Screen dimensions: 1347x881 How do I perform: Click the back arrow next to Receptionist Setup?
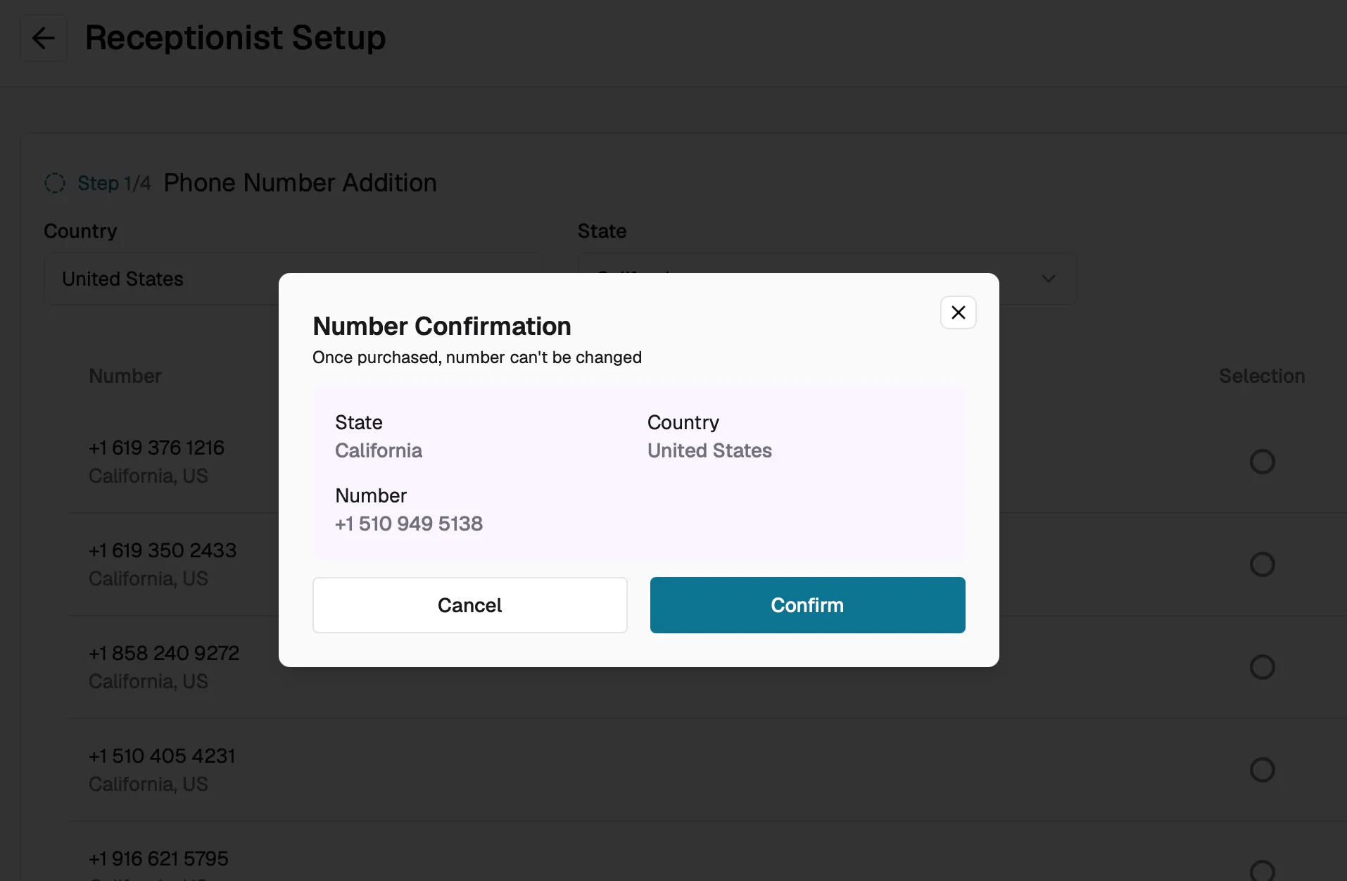point(44,38)
